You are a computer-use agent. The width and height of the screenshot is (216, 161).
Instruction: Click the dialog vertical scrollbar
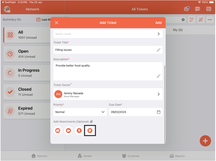click(x=165, y=104)
